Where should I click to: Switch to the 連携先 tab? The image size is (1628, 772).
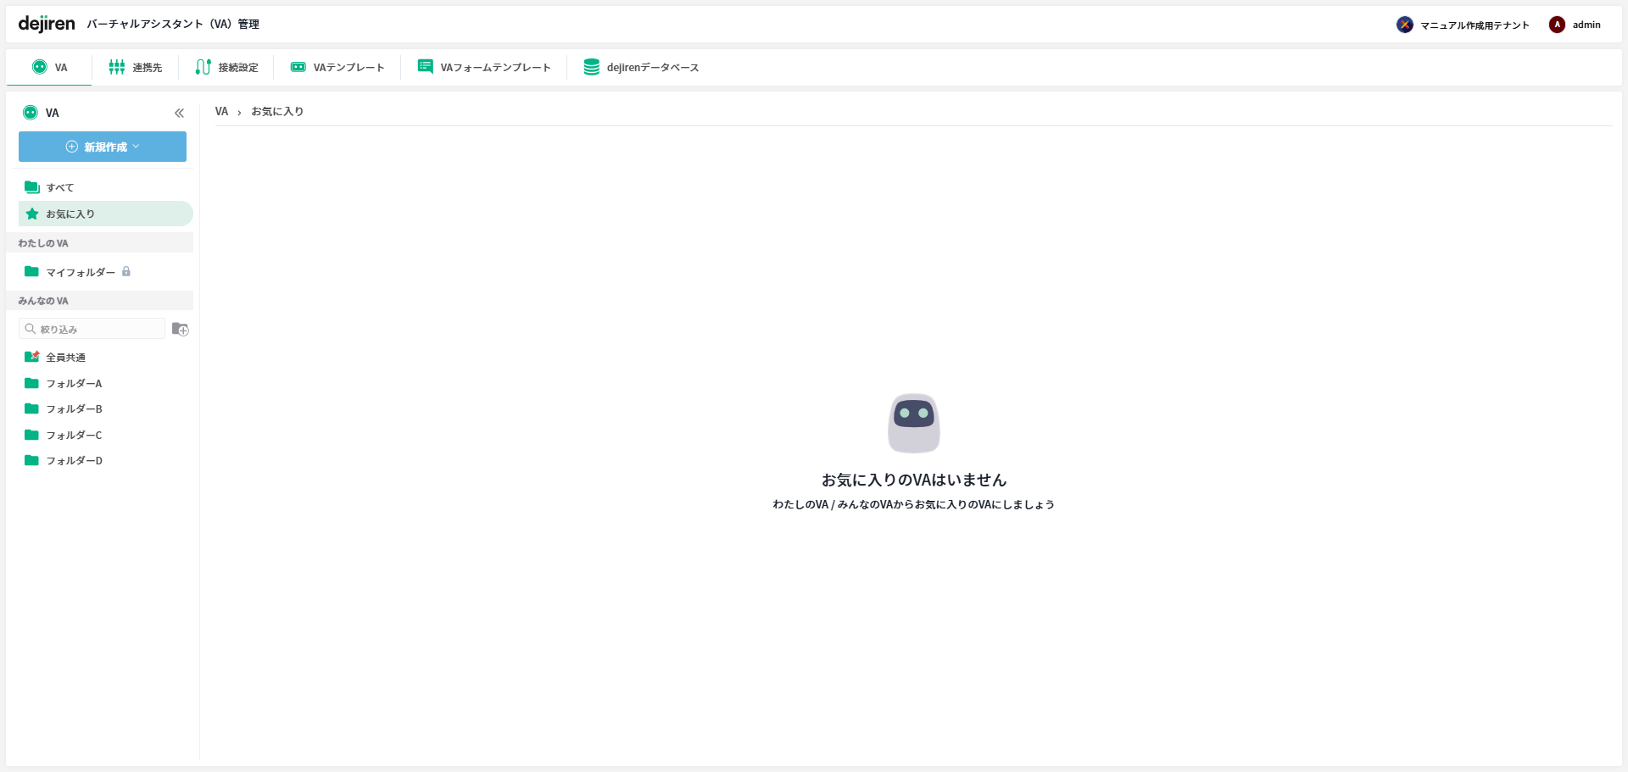[136, 68]
